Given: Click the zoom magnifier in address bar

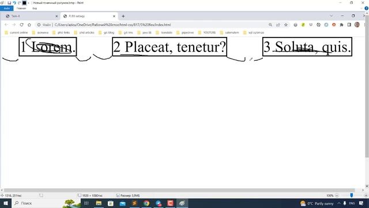Looking at the screenshot, I should coord(270,25).
